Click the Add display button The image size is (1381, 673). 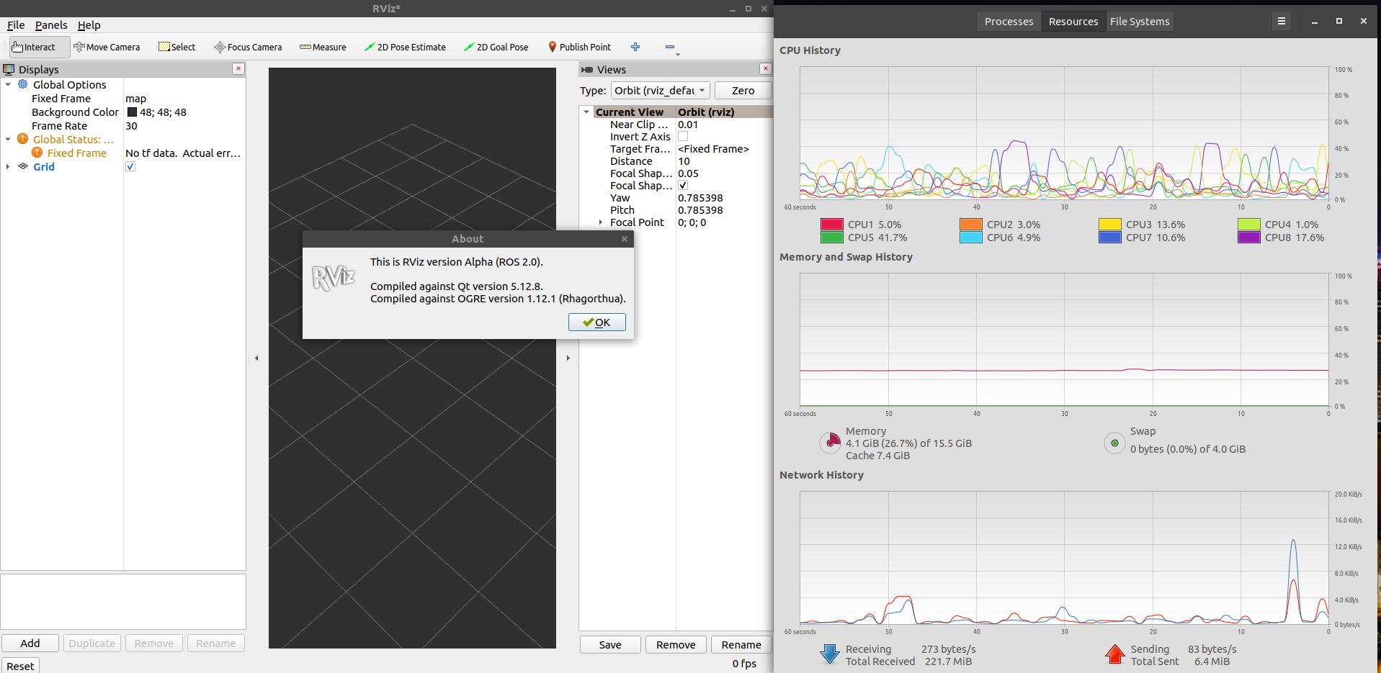pyautogui.click(x=30, y=643)
